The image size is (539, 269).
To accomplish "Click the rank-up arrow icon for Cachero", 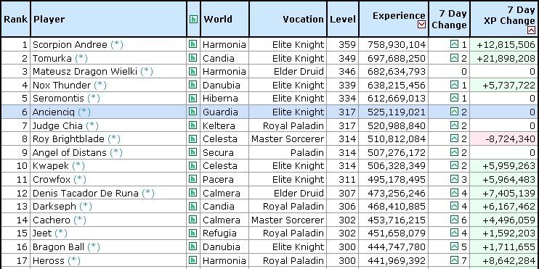I will point(455,220).
